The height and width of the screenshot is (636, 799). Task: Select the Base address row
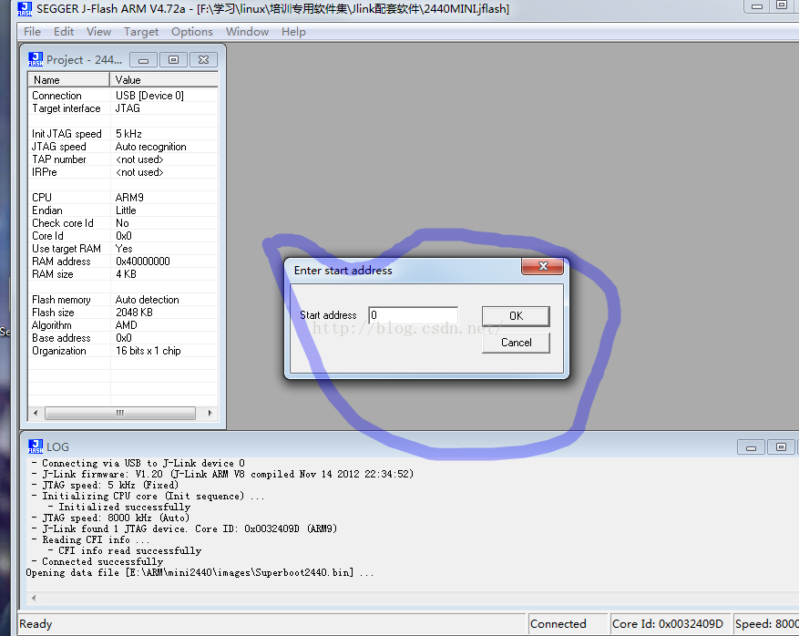point(123,338)
